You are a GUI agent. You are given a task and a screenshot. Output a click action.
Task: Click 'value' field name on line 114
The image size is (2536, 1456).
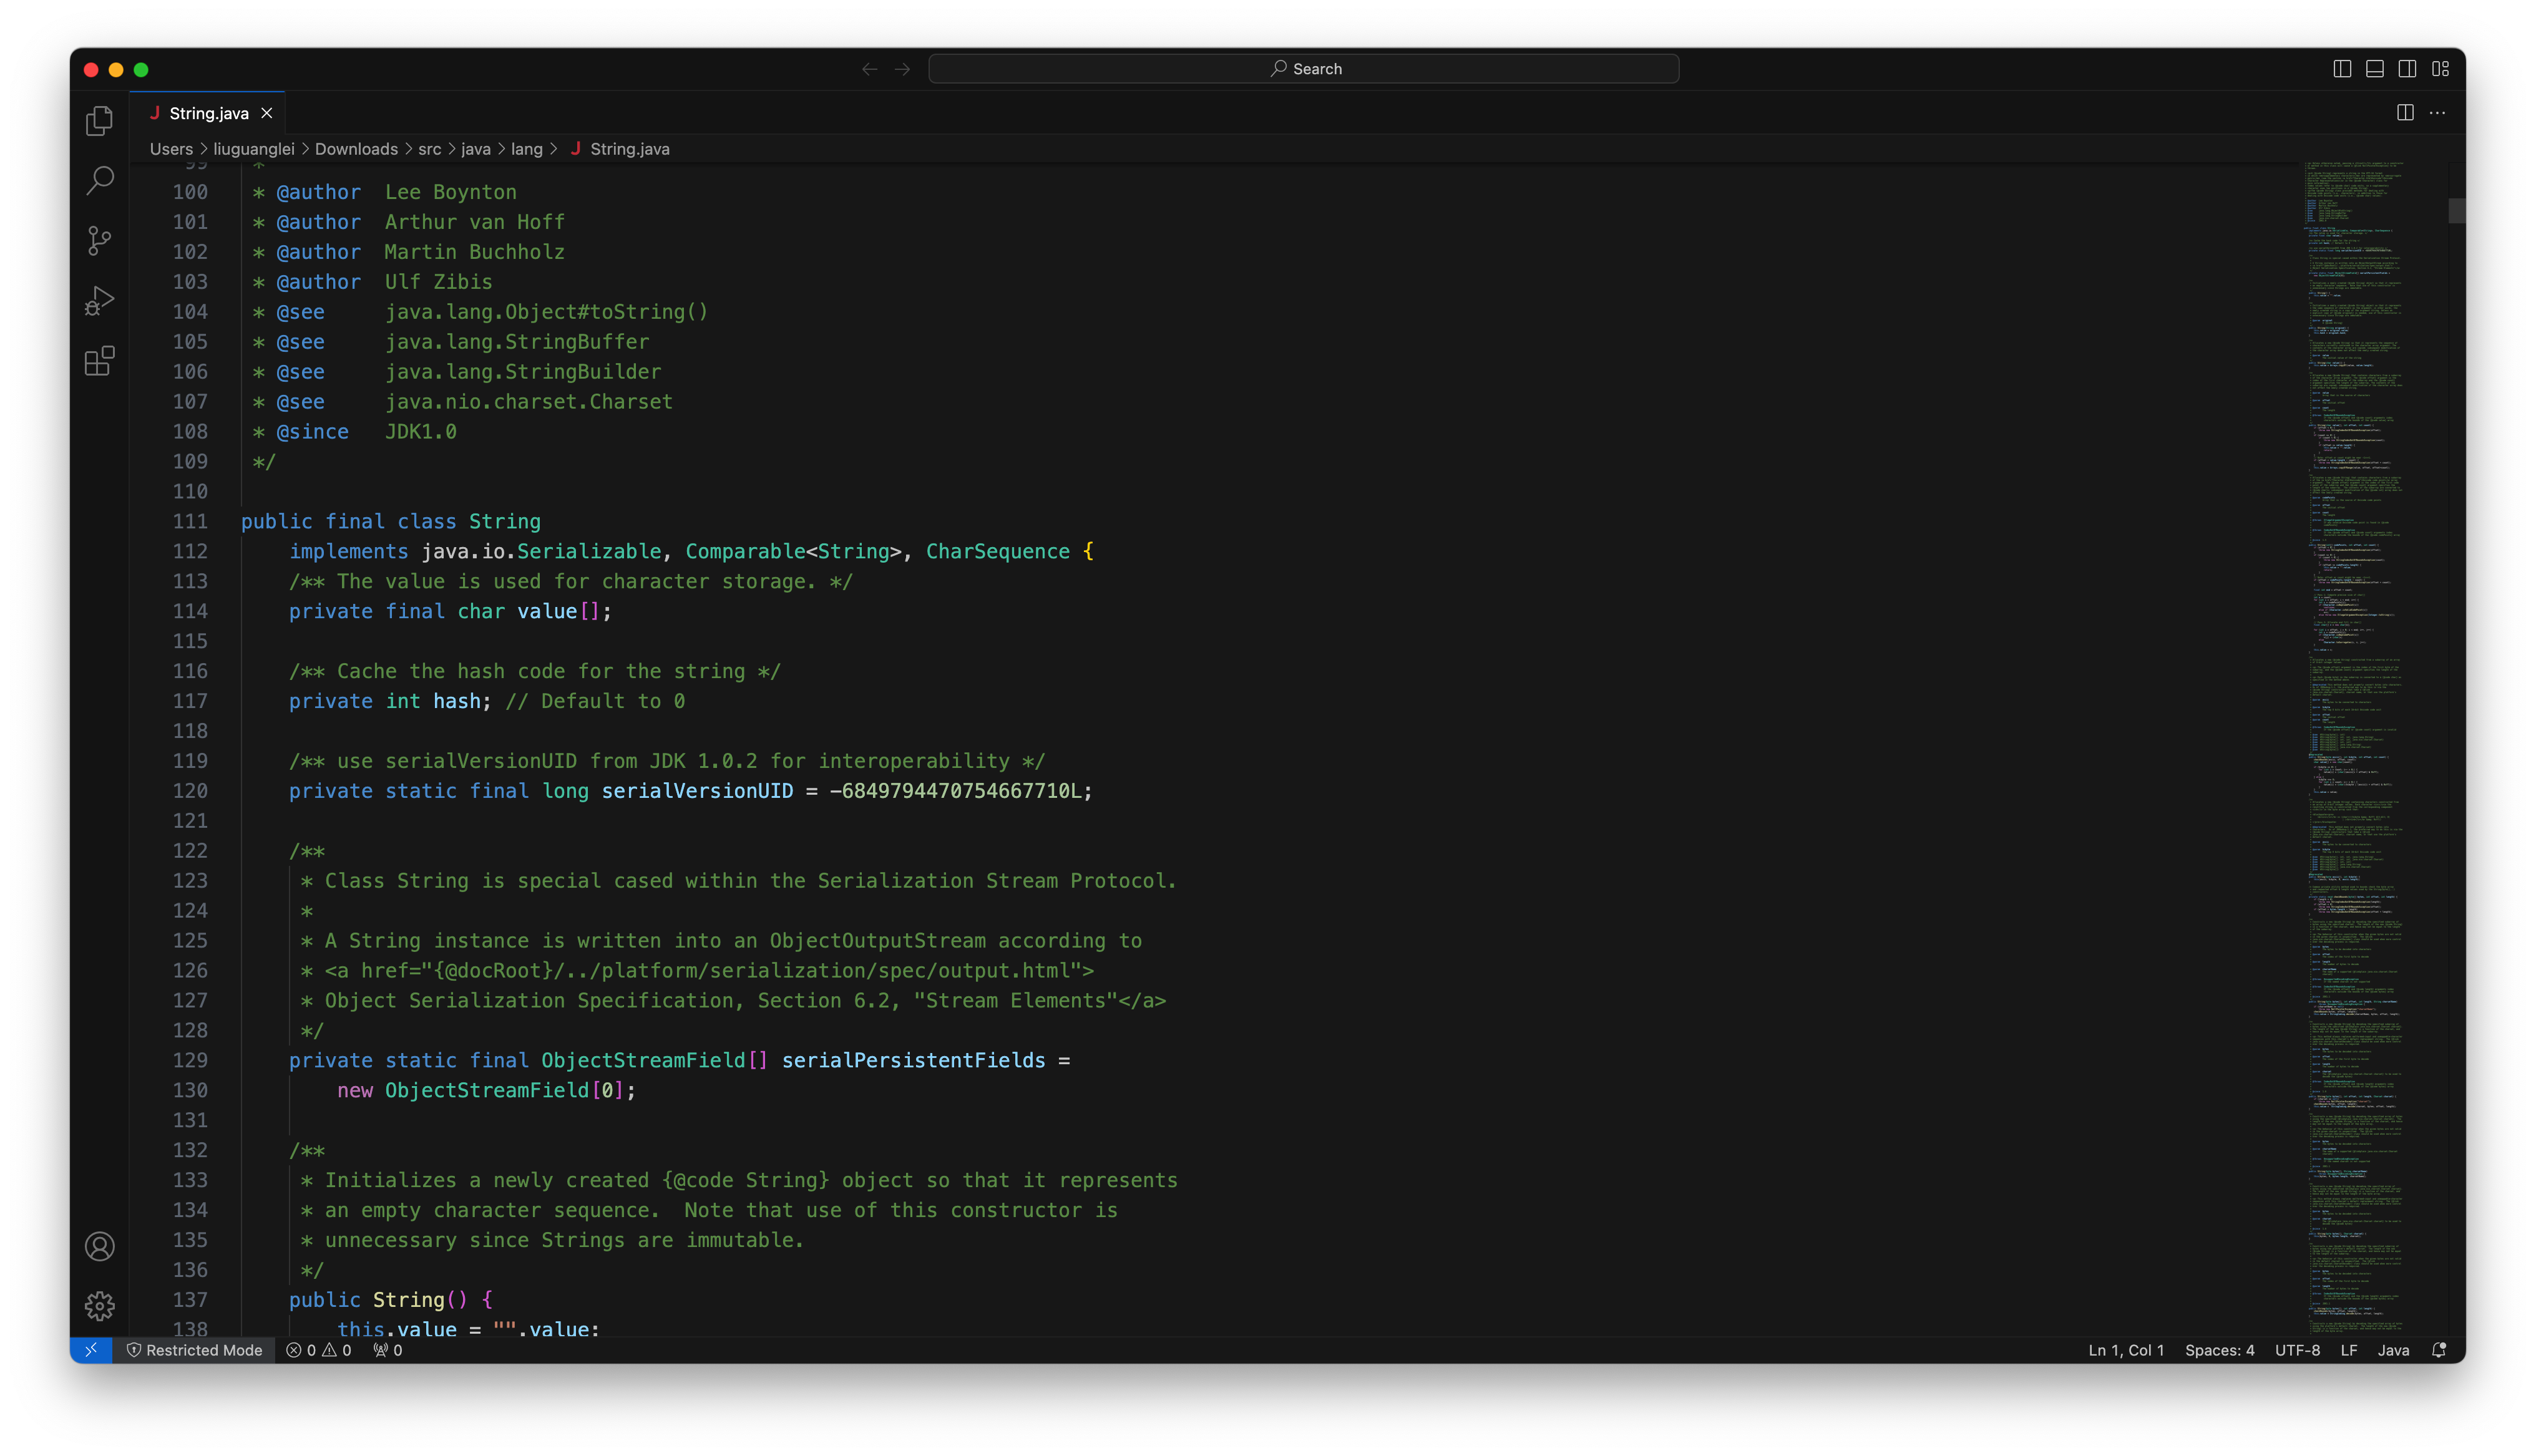coord(546,611)
